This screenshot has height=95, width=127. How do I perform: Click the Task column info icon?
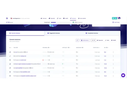point(17,48)
